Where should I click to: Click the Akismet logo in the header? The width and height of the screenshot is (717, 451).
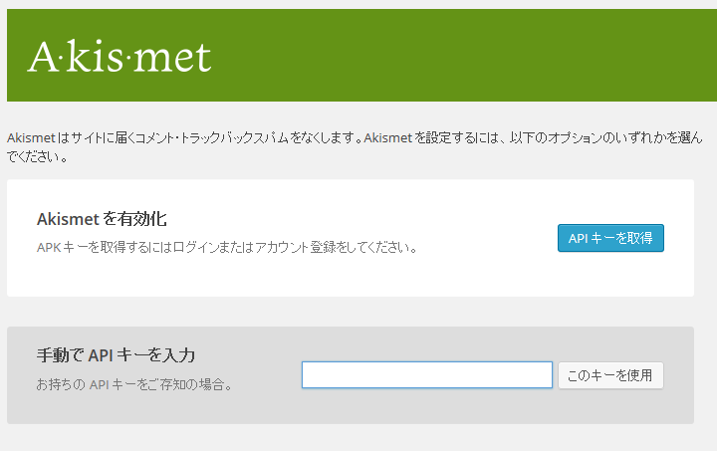pyautogui.click(x=119, y=57)
